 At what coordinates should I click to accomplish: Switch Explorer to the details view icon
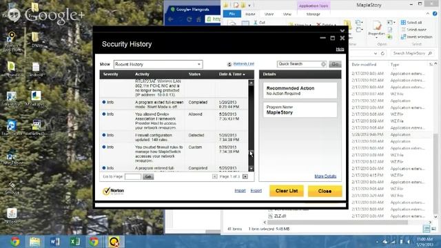[x=427, y=229]
